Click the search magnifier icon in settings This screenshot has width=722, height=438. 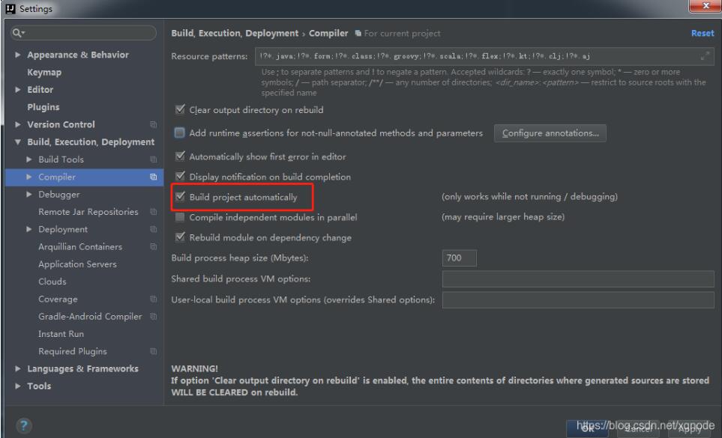18,33
